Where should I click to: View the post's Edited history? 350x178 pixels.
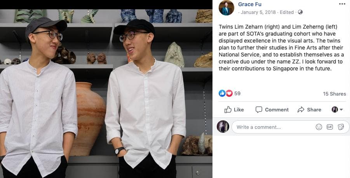click(x=287, y=12)
